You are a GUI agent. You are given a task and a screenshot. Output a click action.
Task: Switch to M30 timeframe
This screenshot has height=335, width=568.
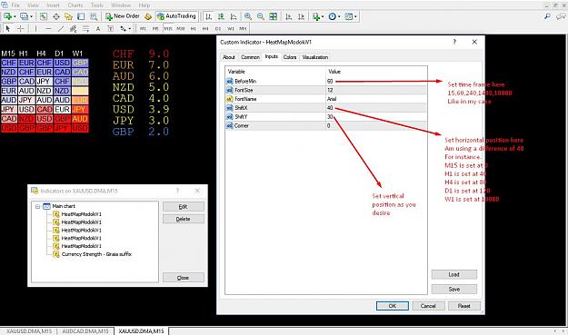click(x=181, y=28)
